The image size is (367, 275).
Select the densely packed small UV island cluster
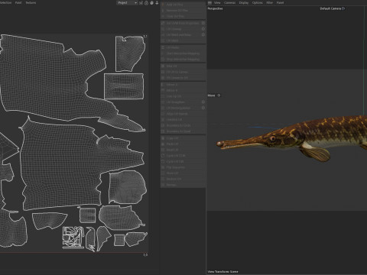click(73, 238)
